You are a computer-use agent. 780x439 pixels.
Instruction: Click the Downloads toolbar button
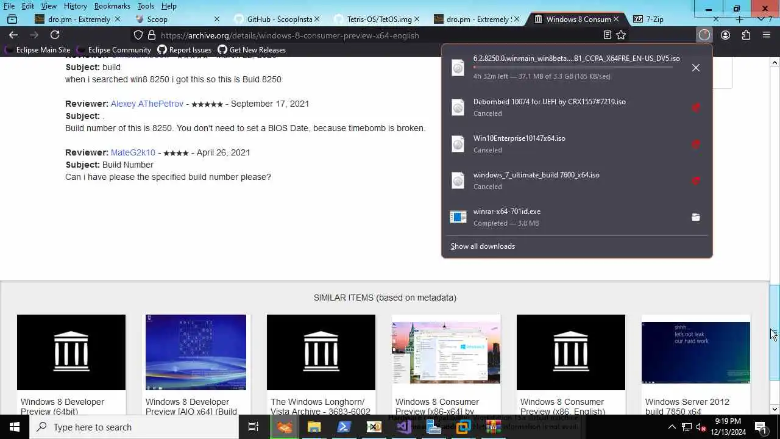[x=704, y=35]
